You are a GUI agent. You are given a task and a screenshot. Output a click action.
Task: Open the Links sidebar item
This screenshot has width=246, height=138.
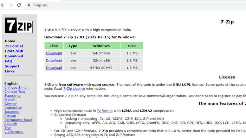[x=9, y=71]
